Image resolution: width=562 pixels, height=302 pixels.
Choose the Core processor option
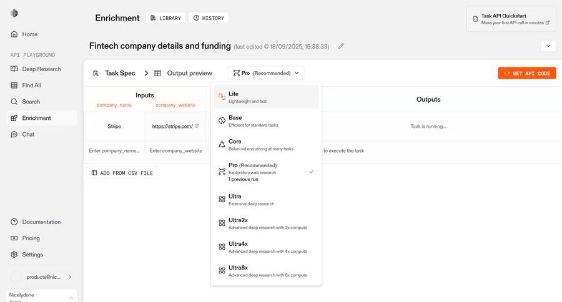tap(266, 145)
